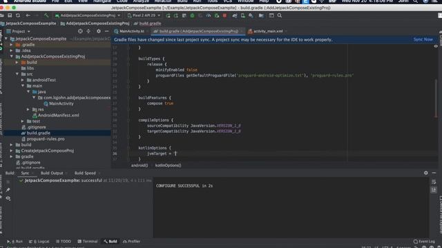
Task: Expand the androidTest folder
Action: pyautogui.click(x=23, y=80)
